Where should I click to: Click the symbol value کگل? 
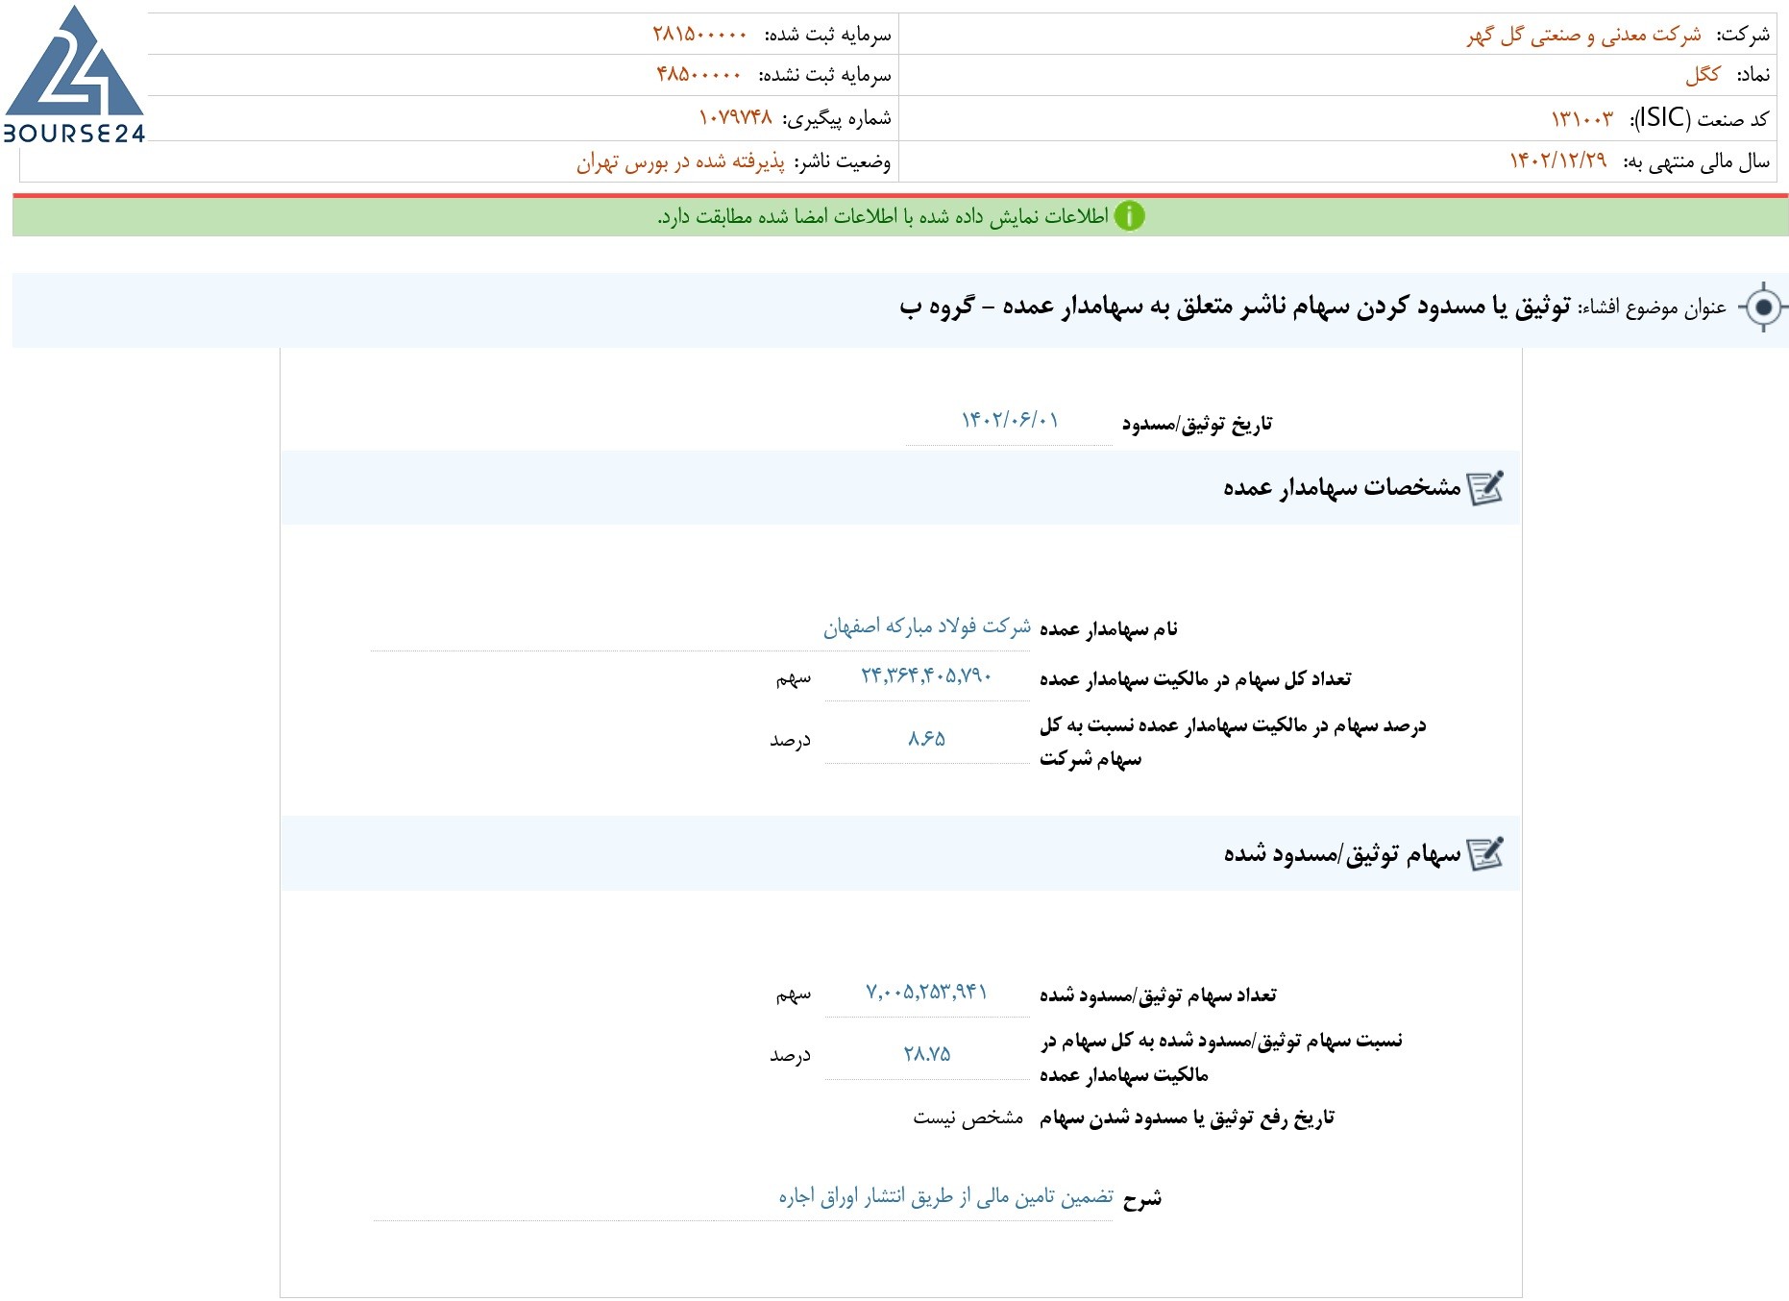[1703, 75]
